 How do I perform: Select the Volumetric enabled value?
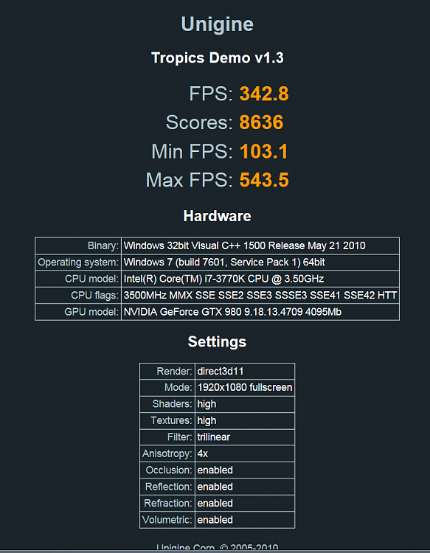pos(215,521)
